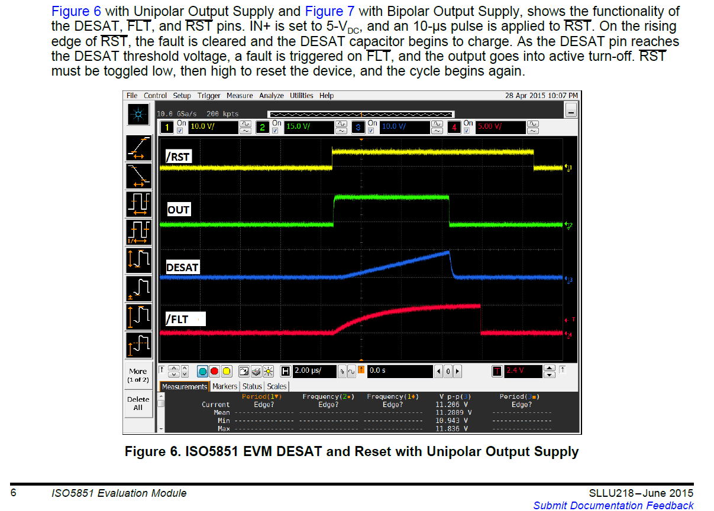The width and height of the screenshot is (714, 511).
Task: Click the Delete All button
Action: (x=138, y=403)
